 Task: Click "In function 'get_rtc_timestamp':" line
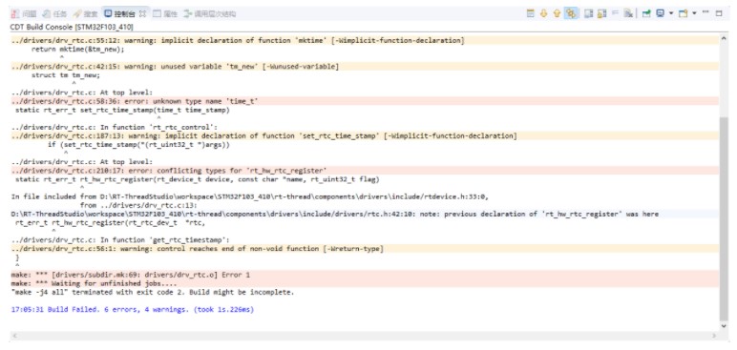click(x=120, y=240)
